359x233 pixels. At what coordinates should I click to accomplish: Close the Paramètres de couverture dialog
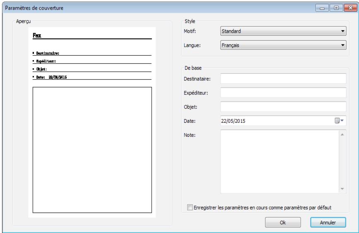point(350,8)
